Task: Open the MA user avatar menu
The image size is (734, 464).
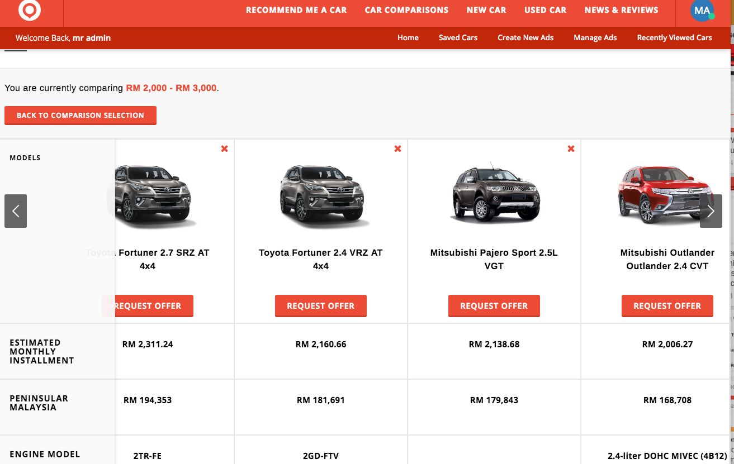Action: 702,11
